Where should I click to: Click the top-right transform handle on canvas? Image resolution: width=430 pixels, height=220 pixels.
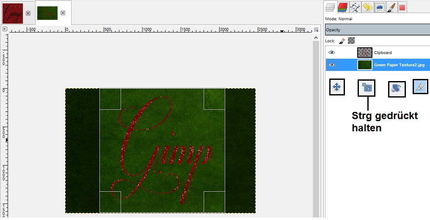click(x=214, y=99)
